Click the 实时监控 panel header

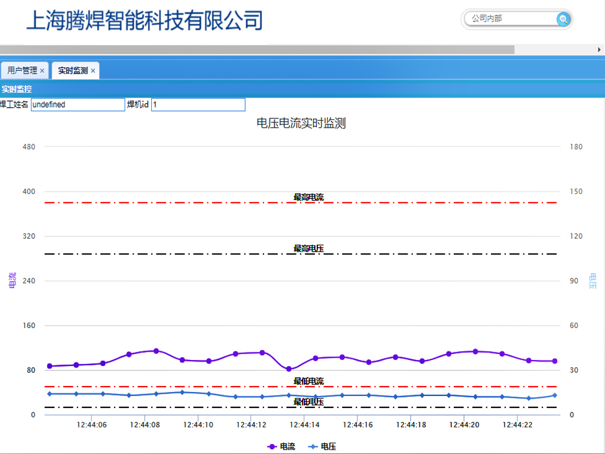[x=17, y=89]
